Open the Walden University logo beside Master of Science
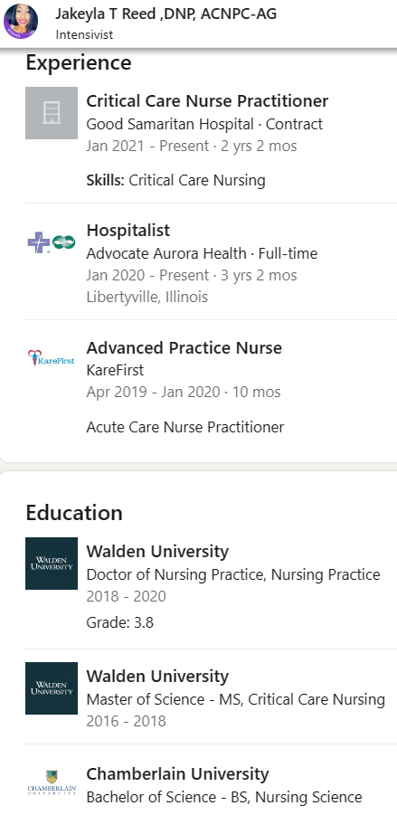 coord(52,688)
